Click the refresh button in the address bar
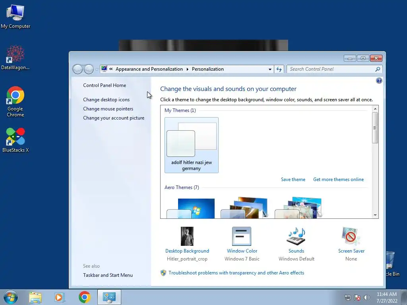The height and width of the screenshot is (305, 407). (279, 69)
